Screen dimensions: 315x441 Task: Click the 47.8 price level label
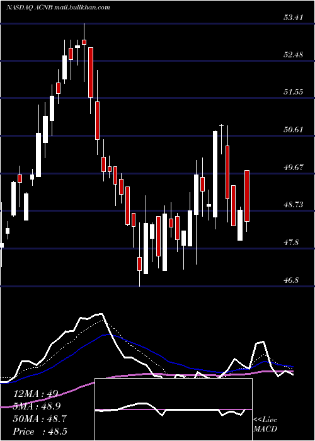point(291,242)
